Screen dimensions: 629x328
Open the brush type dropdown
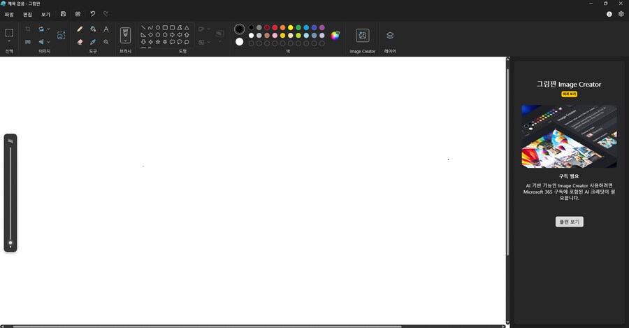point(125,42)
